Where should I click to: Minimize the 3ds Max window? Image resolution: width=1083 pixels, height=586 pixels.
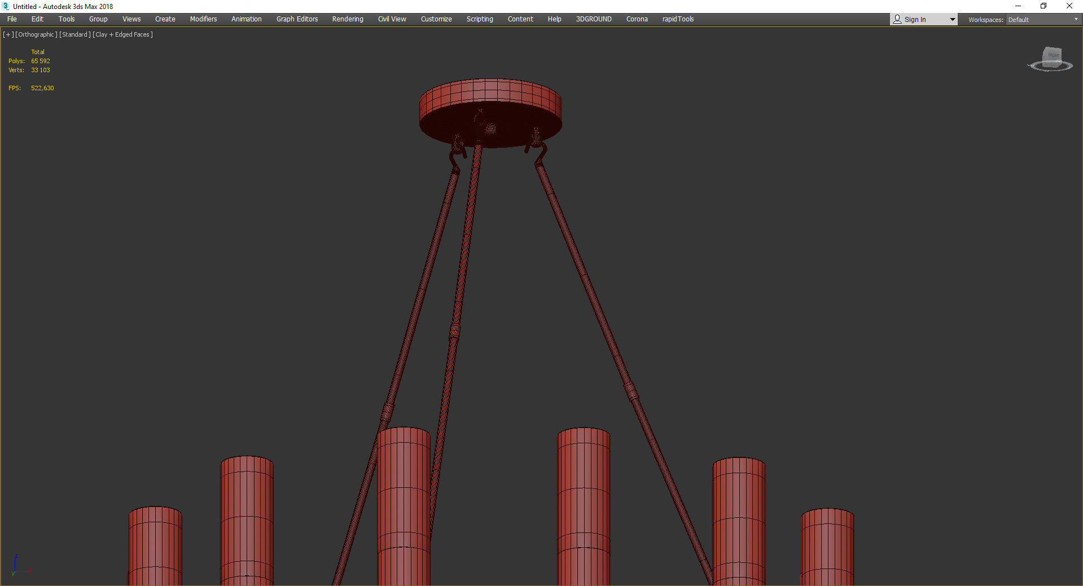pos(1018,6)
